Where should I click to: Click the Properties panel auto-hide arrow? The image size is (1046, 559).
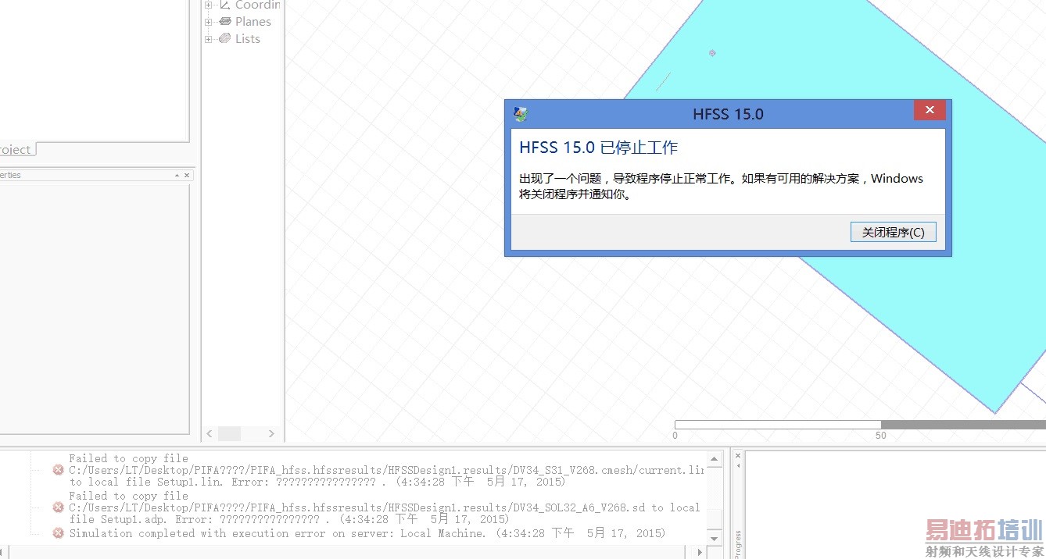coord(177,176)
